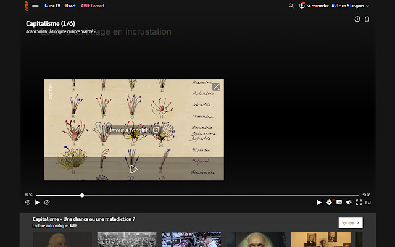Screen dimensions: 395x247
Task: Open fourth thumbnail with white-haired bearded man
Action: (x=256, y=239)
